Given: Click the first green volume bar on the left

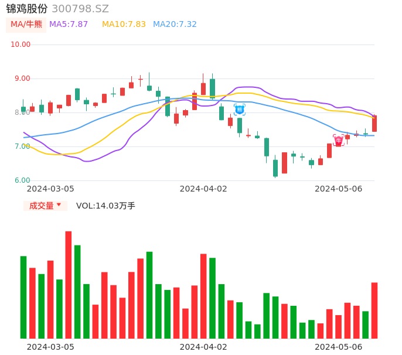Looking at the screenshot, I should click(23, 297).
